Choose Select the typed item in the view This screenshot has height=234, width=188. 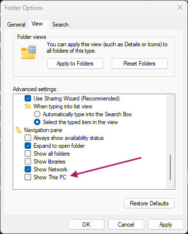tap(37, 122)
